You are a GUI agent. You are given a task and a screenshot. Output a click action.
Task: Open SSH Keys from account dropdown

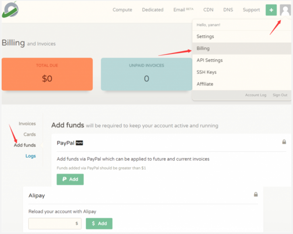(206, 72)
